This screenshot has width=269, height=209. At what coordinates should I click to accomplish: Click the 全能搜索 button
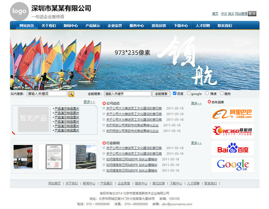point(161,94)
